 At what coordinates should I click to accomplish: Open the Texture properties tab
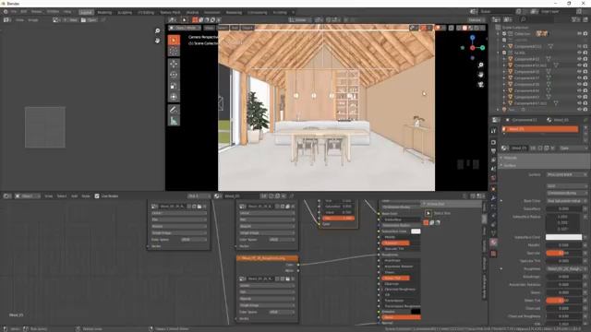493,254
